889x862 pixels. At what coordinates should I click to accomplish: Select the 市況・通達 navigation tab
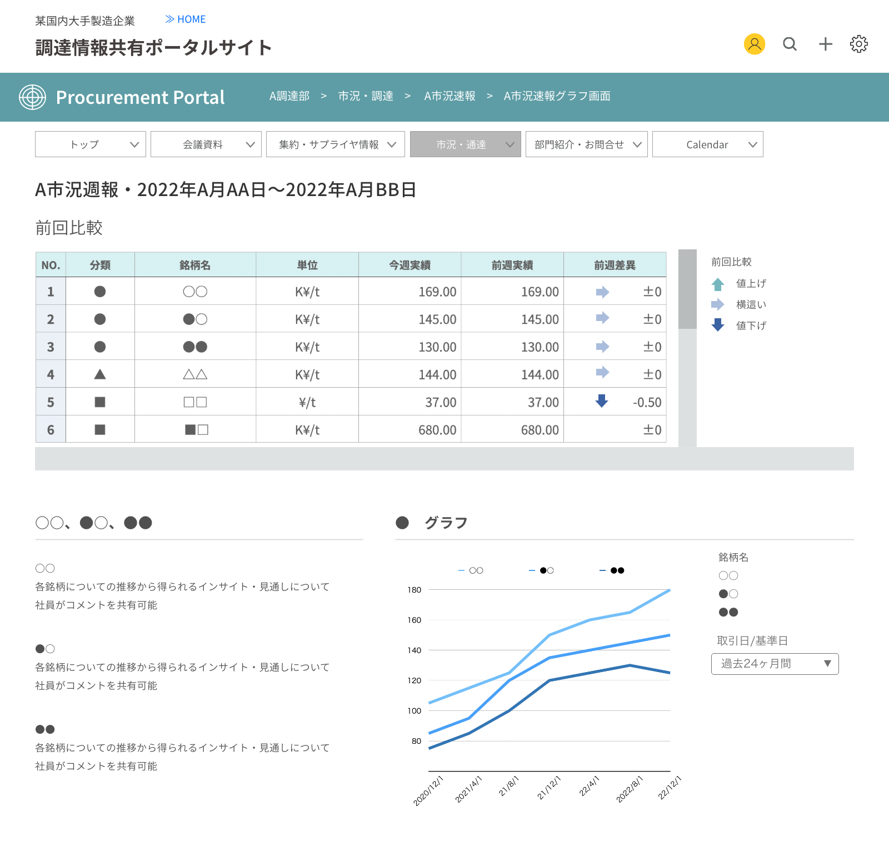pos(465,144)
